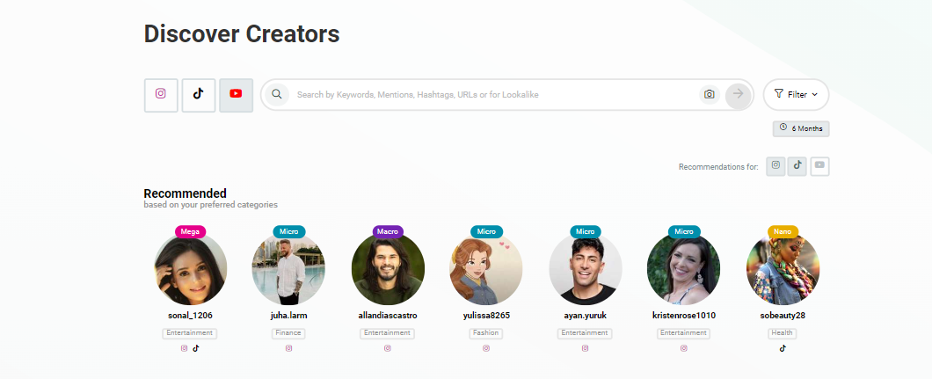The height and width of the screenshot is (379, 932).
Task: Click the magnifier search icon
Action: [x=276, y=94]
